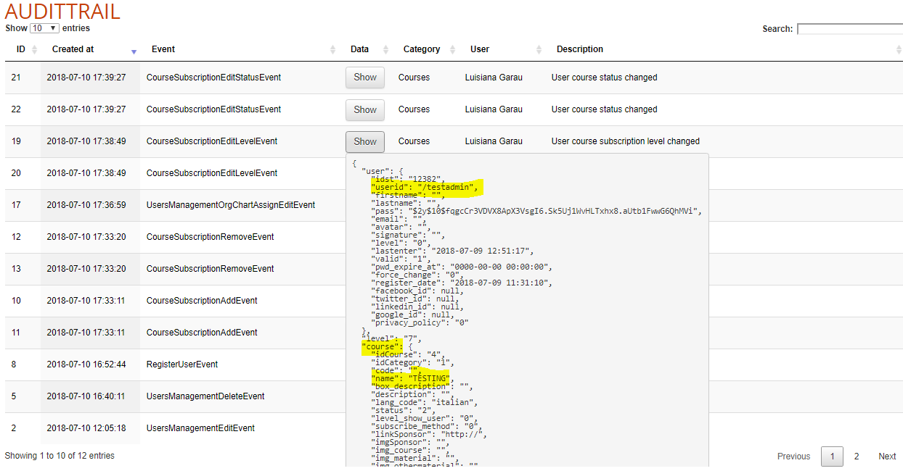
Task: Sort by the Event column arrows
Action: tap(333, 49)
